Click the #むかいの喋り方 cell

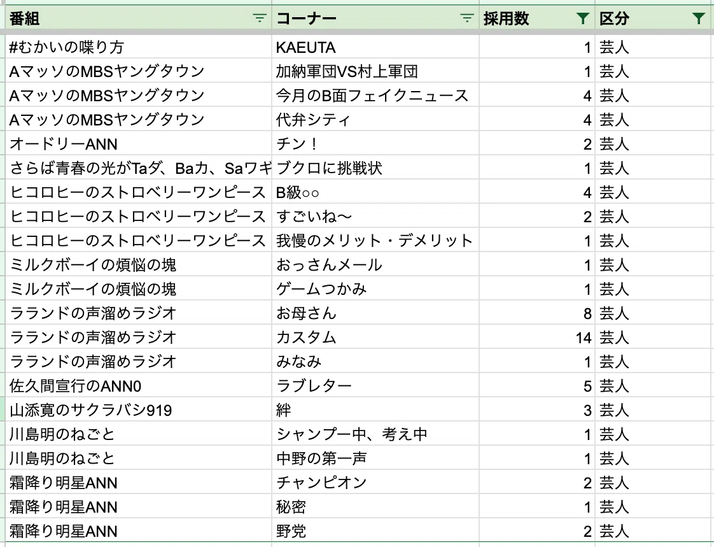coord(139,47)
